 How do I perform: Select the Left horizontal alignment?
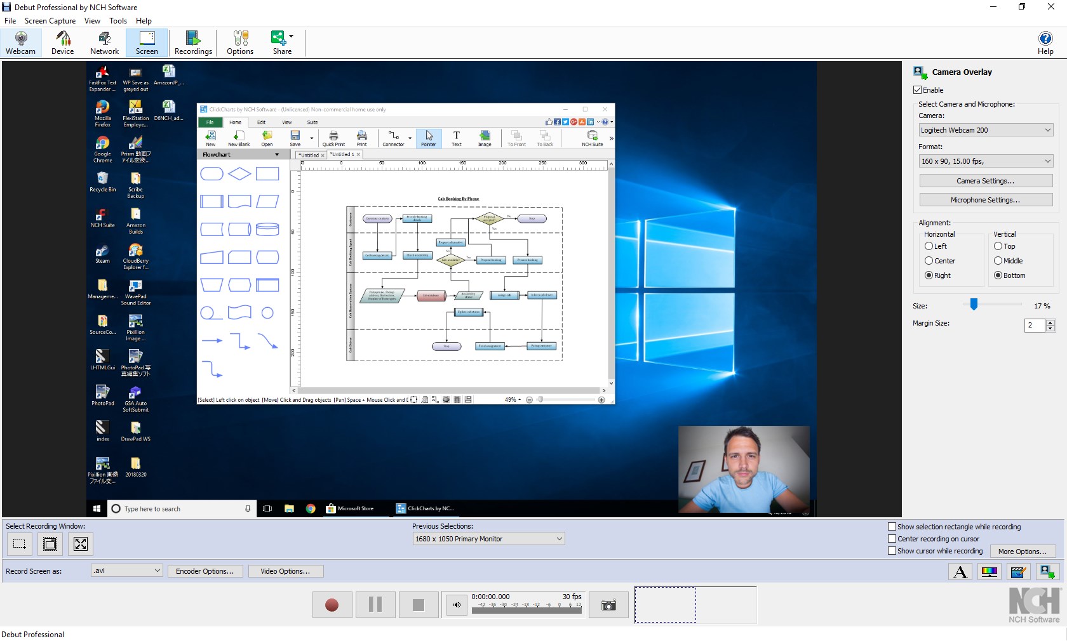click(x=928, y=246)
